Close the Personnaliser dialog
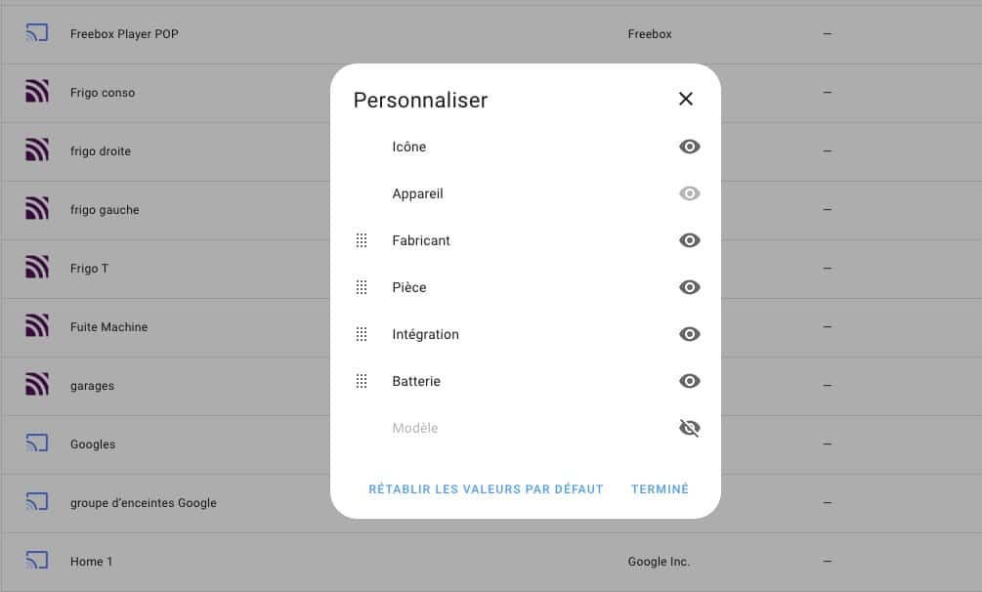This screenshot has width=982, height=592. (x=686, y=99)
